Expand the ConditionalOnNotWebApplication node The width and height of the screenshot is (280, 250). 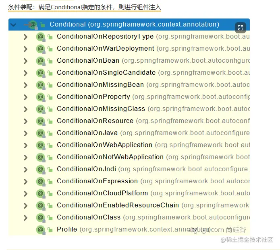26,158
